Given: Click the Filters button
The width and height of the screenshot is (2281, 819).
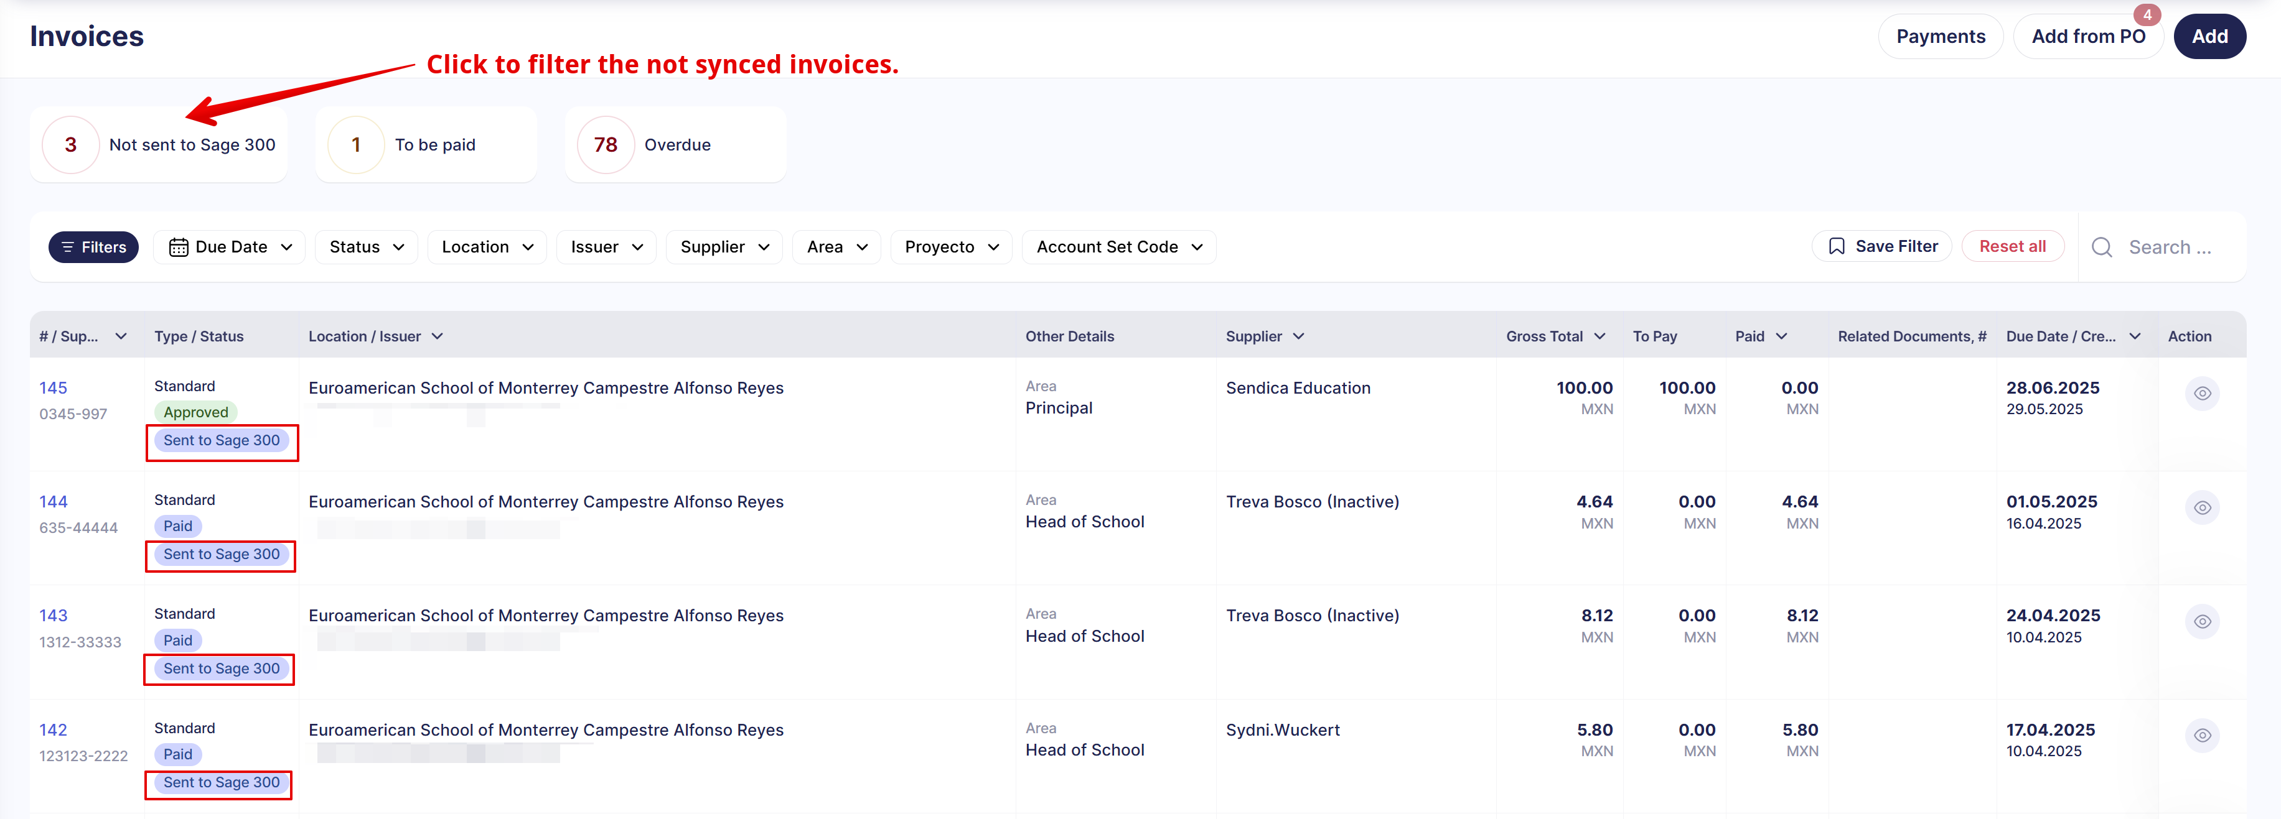Looking at the screenshot, I should tap(93, 248).
